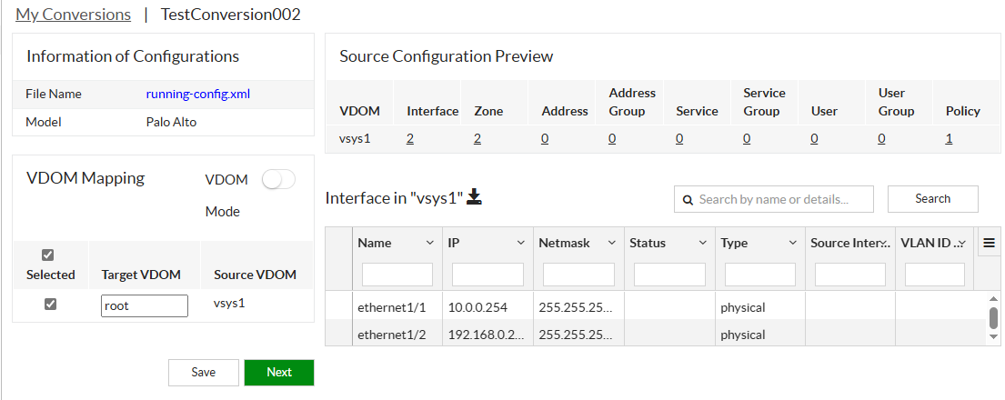Viewport: 1005px width, 400px height.
Task: Click the Save button
Action: [x=204, y=372]
